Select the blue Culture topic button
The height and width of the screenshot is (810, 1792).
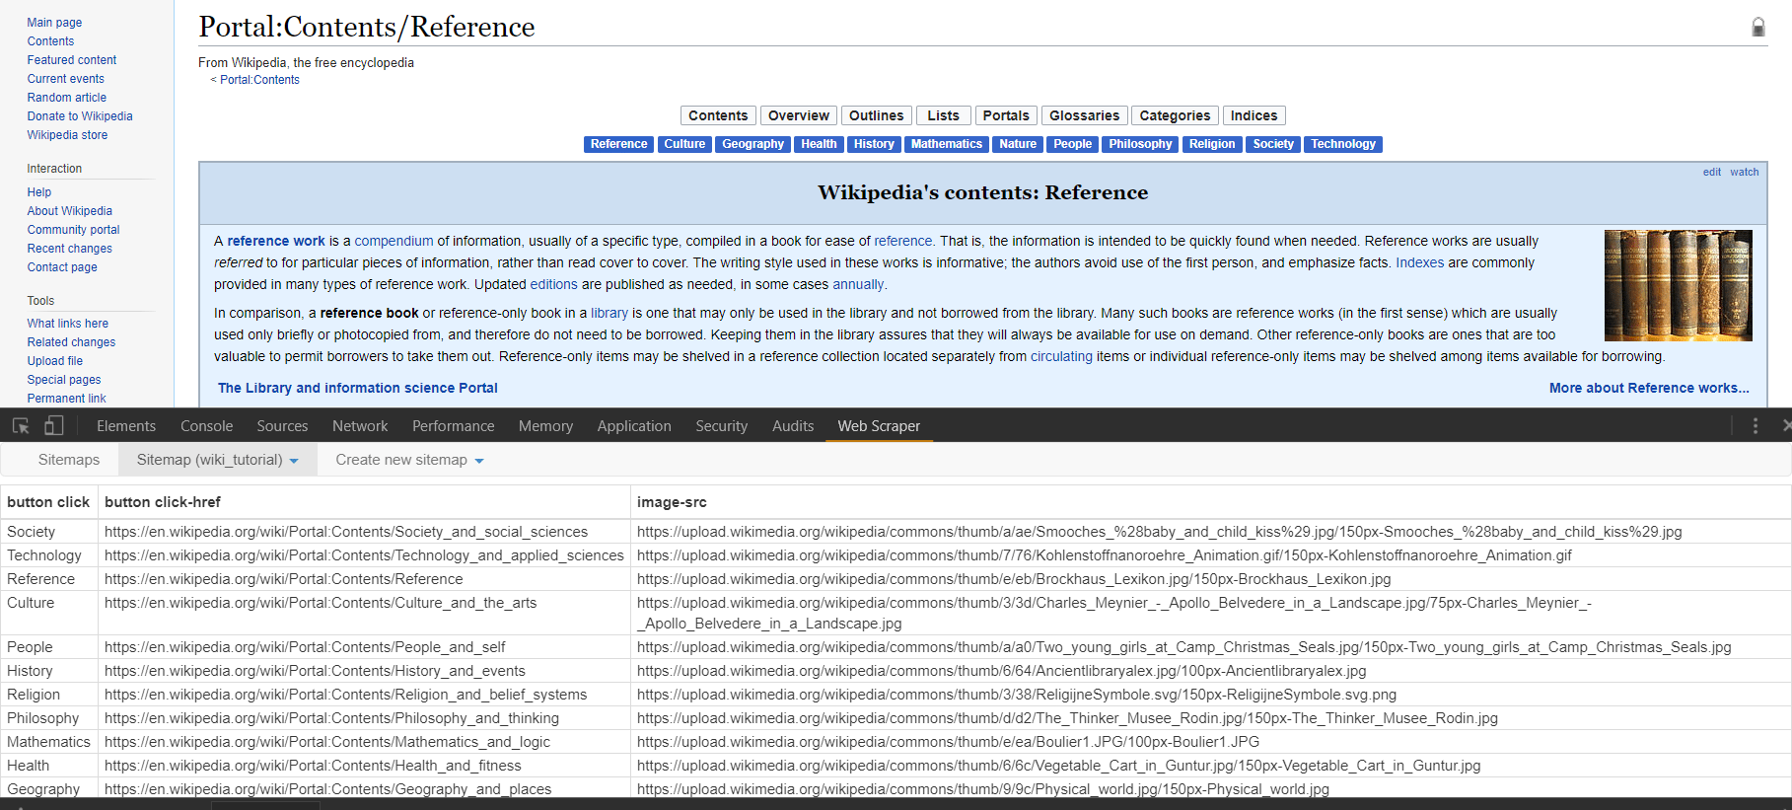point(684,144)
